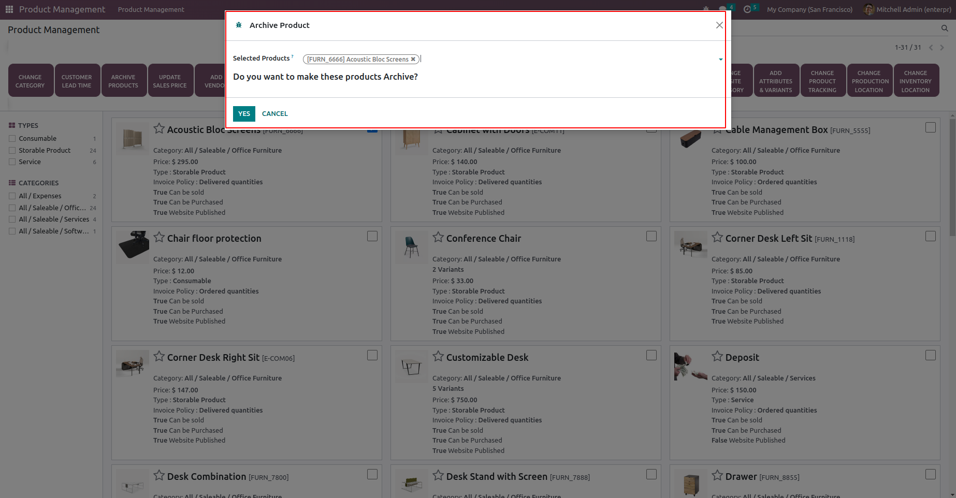Toggle the All / Saleable / Softw... filter

(x=12, y=231)
